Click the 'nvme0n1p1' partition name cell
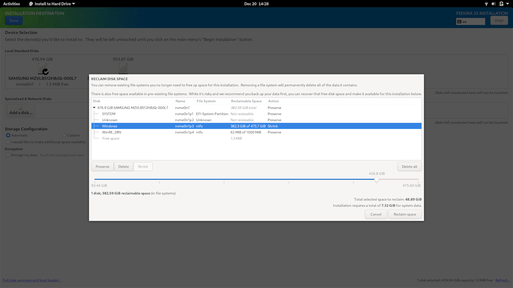The image size is (513, 288). pos(184,114)
